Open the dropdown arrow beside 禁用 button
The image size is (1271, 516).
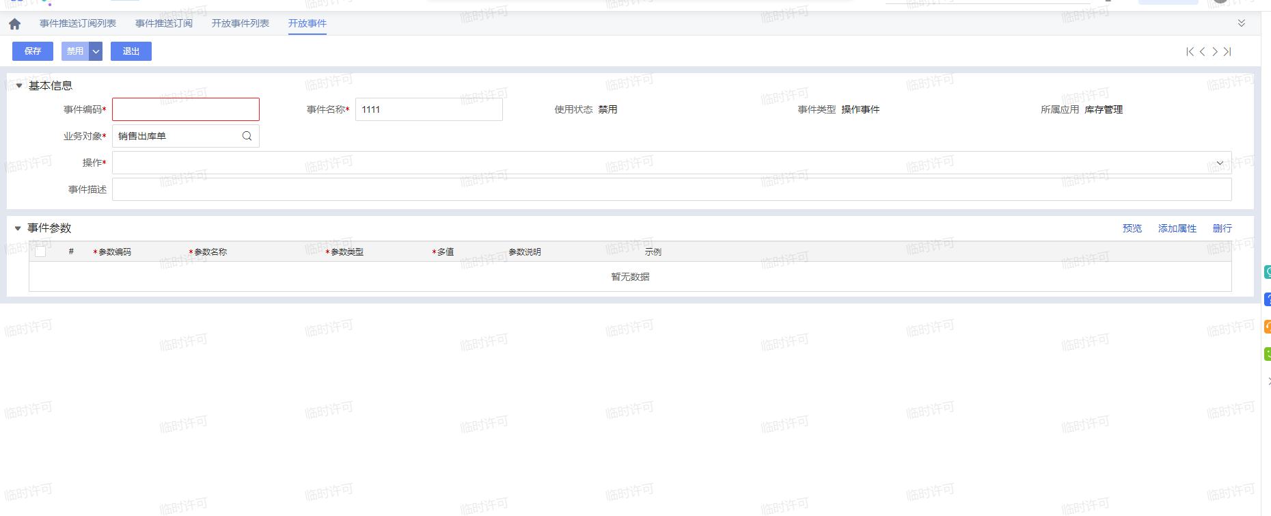point(96,51)
